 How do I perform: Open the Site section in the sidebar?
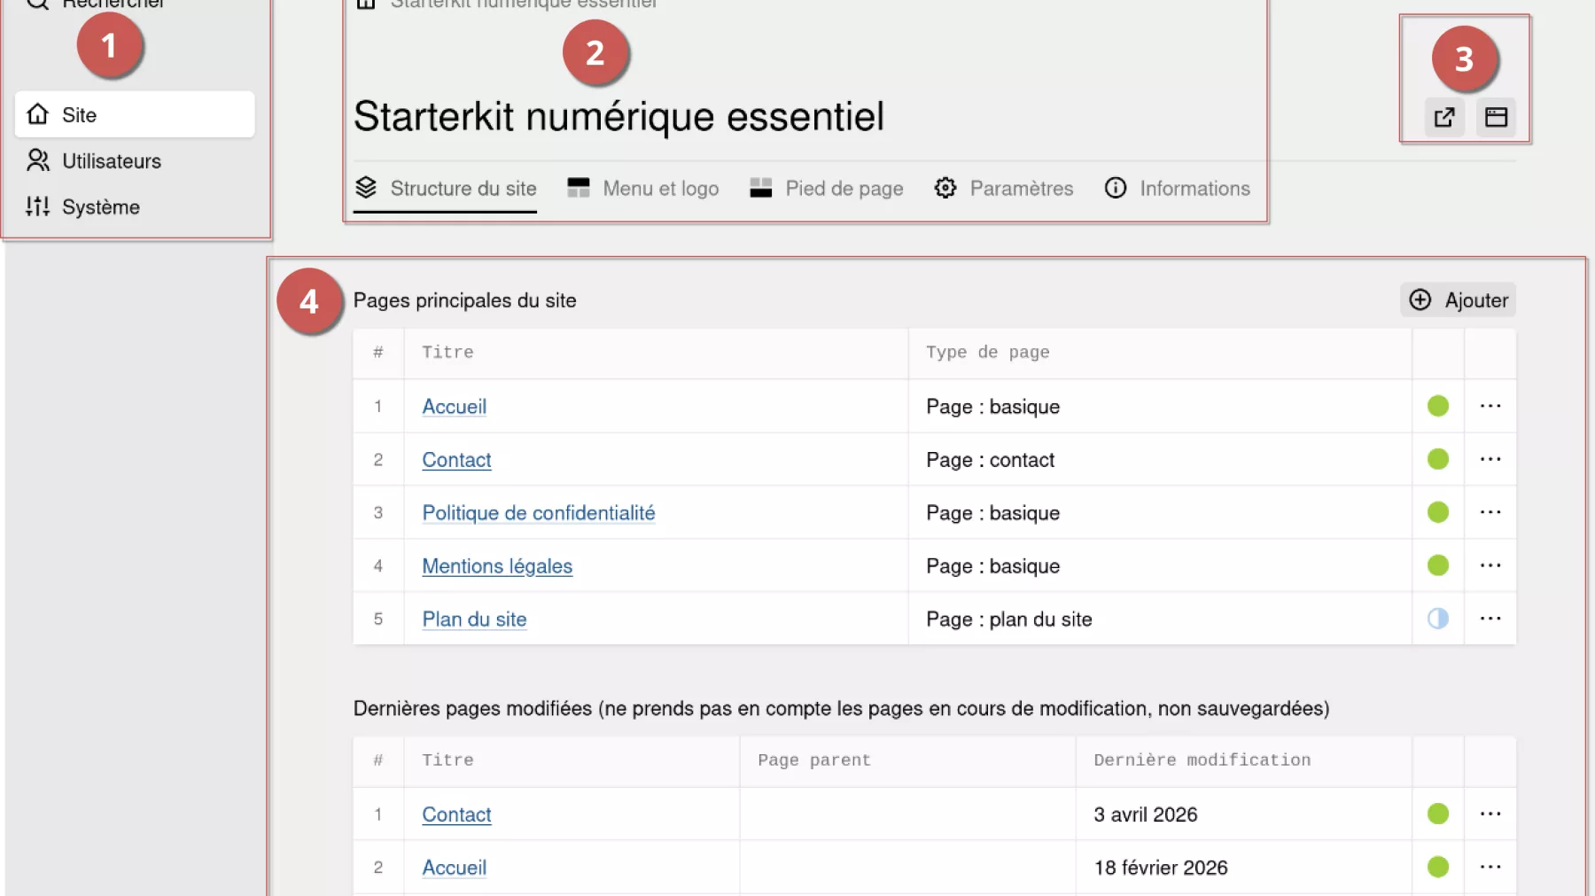click(x=135, y=114)
